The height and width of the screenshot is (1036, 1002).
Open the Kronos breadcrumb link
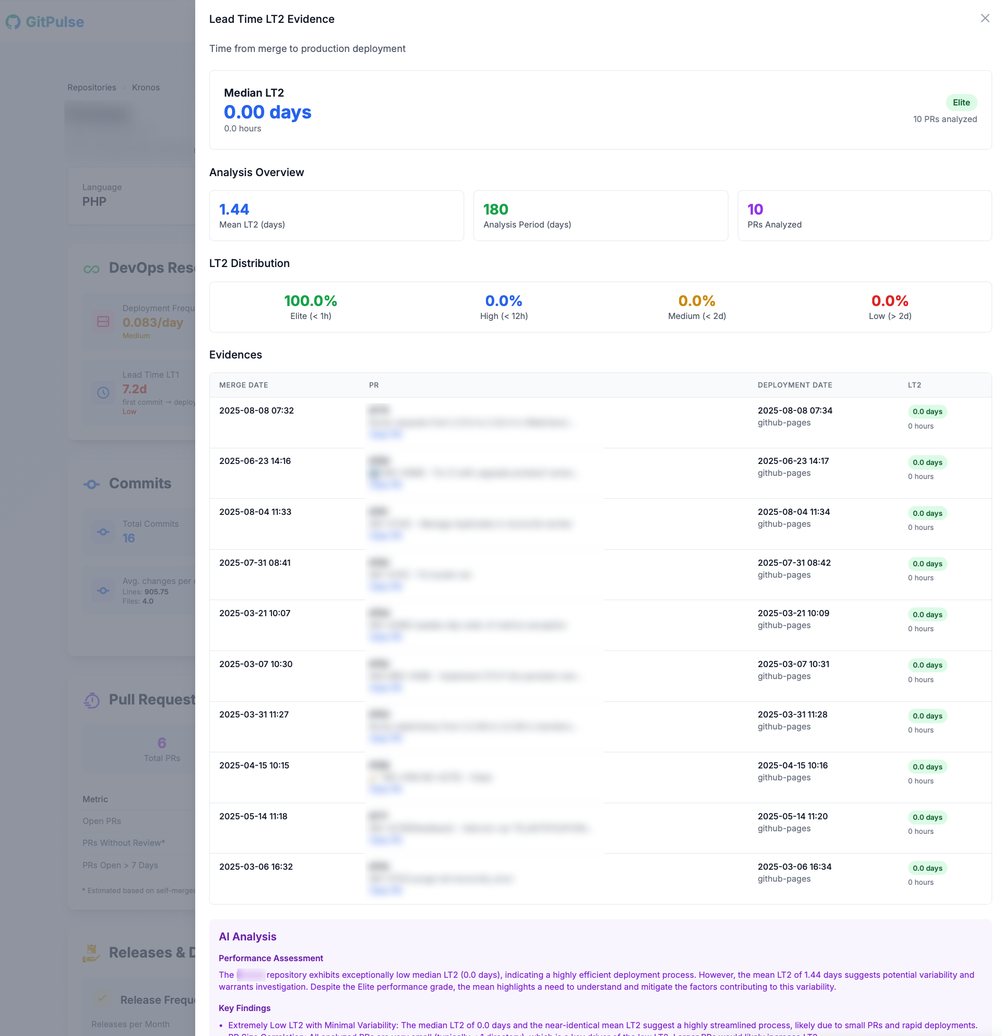146,87
